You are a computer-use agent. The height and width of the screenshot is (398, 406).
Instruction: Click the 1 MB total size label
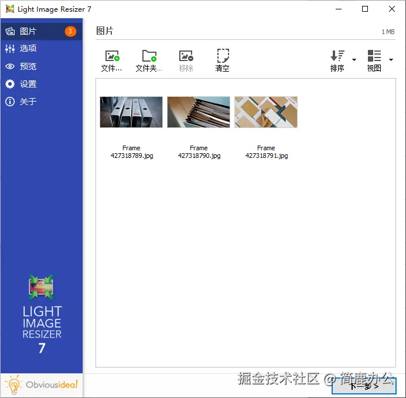coord(388,32)
